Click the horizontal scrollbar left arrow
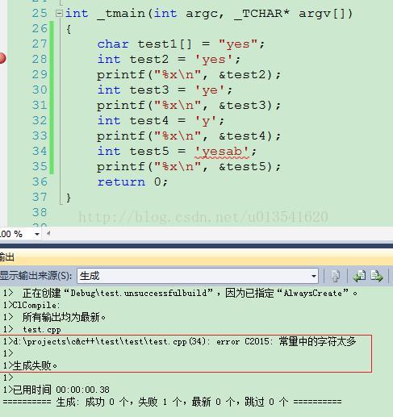The image size is (393, 417). [48, 234]
